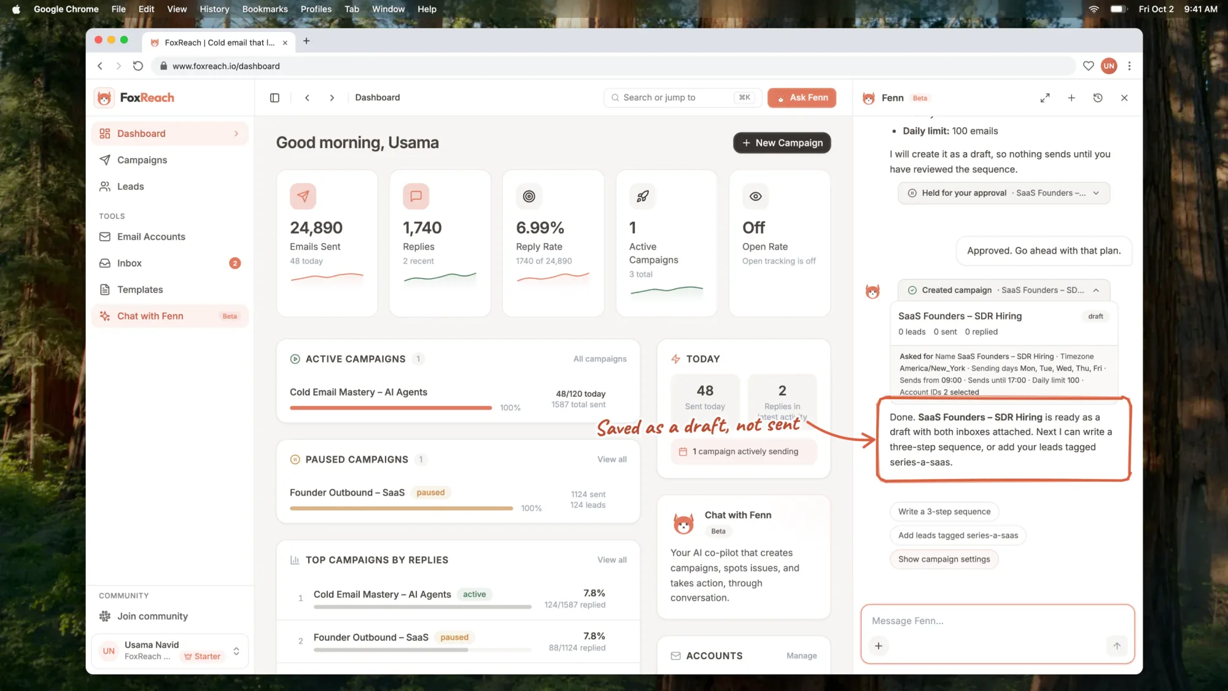Expand the Fenn chat panel fullscreen
Screen dimensions: 1228x691
[1045, 98]
